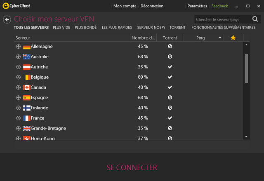Expand the Espagne server list
This screenshot has width=264, height=181.
(x=18, y=98)
